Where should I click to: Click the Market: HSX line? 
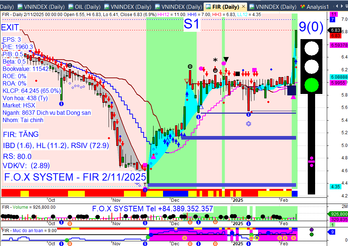point(19,106)
